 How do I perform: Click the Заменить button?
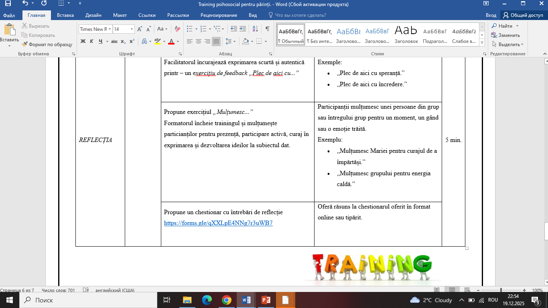point(505,35)
